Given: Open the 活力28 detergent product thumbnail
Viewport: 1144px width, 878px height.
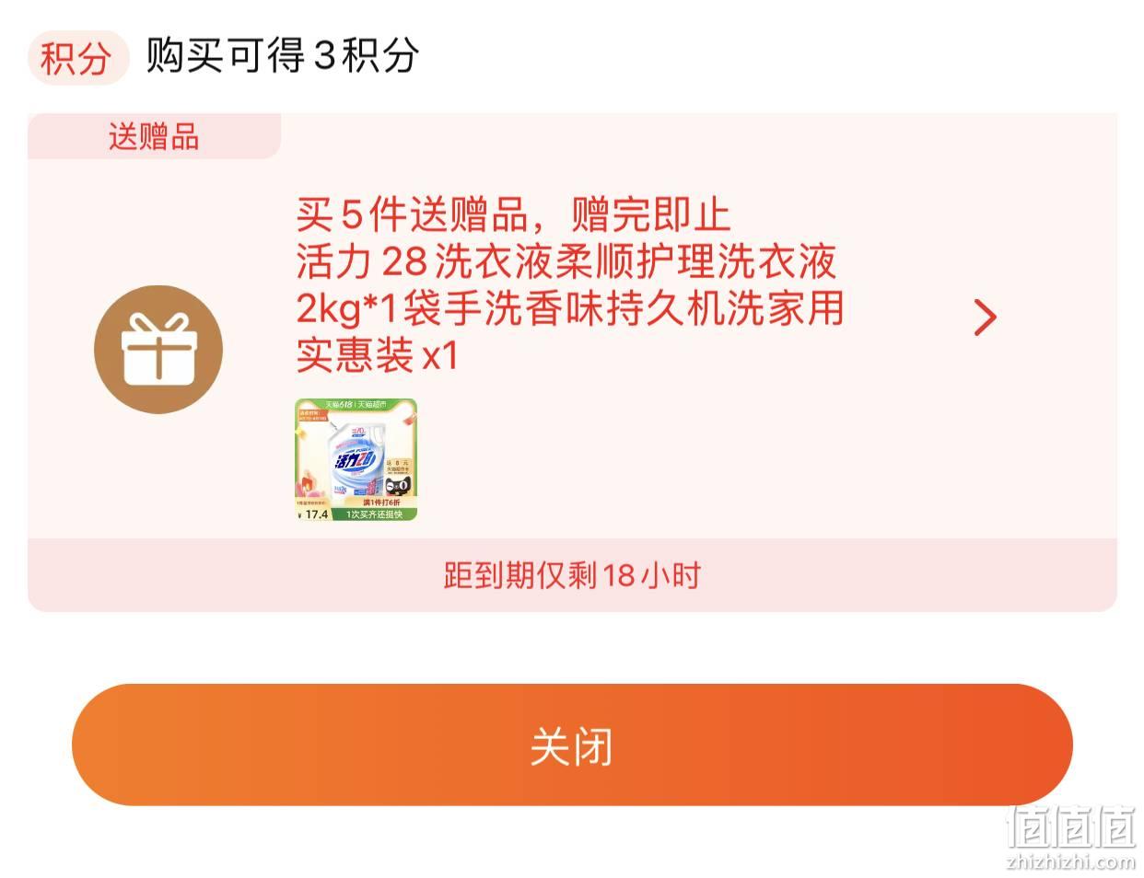Looking at the screenshot, I should (x=356, y=459).
